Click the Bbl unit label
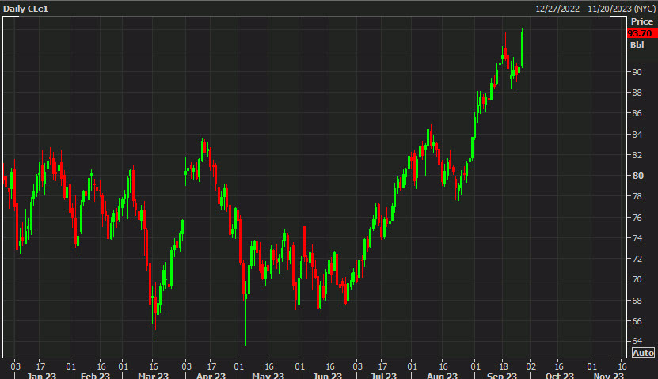The image size is (658, 379). (637, 45)
